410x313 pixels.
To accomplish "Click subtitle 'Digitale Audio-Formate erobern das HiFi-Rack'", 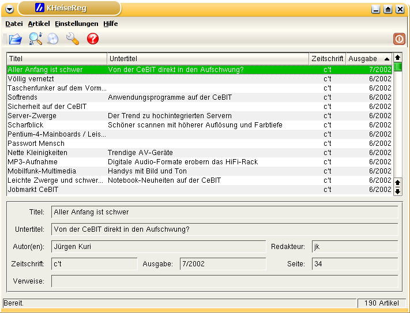I will pyautogui.click(x=183, y=162).
